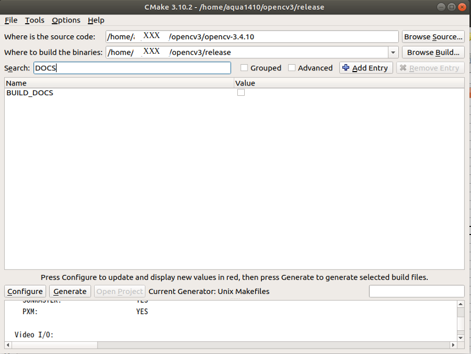471x354 pixels.
Task: Minimize the CMake window
Action: (441, 7)
